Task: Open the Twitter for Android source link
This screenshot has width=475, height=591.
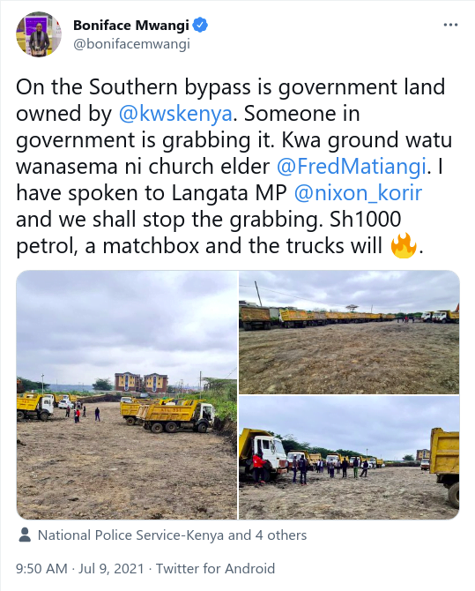Action: [215, 568]
